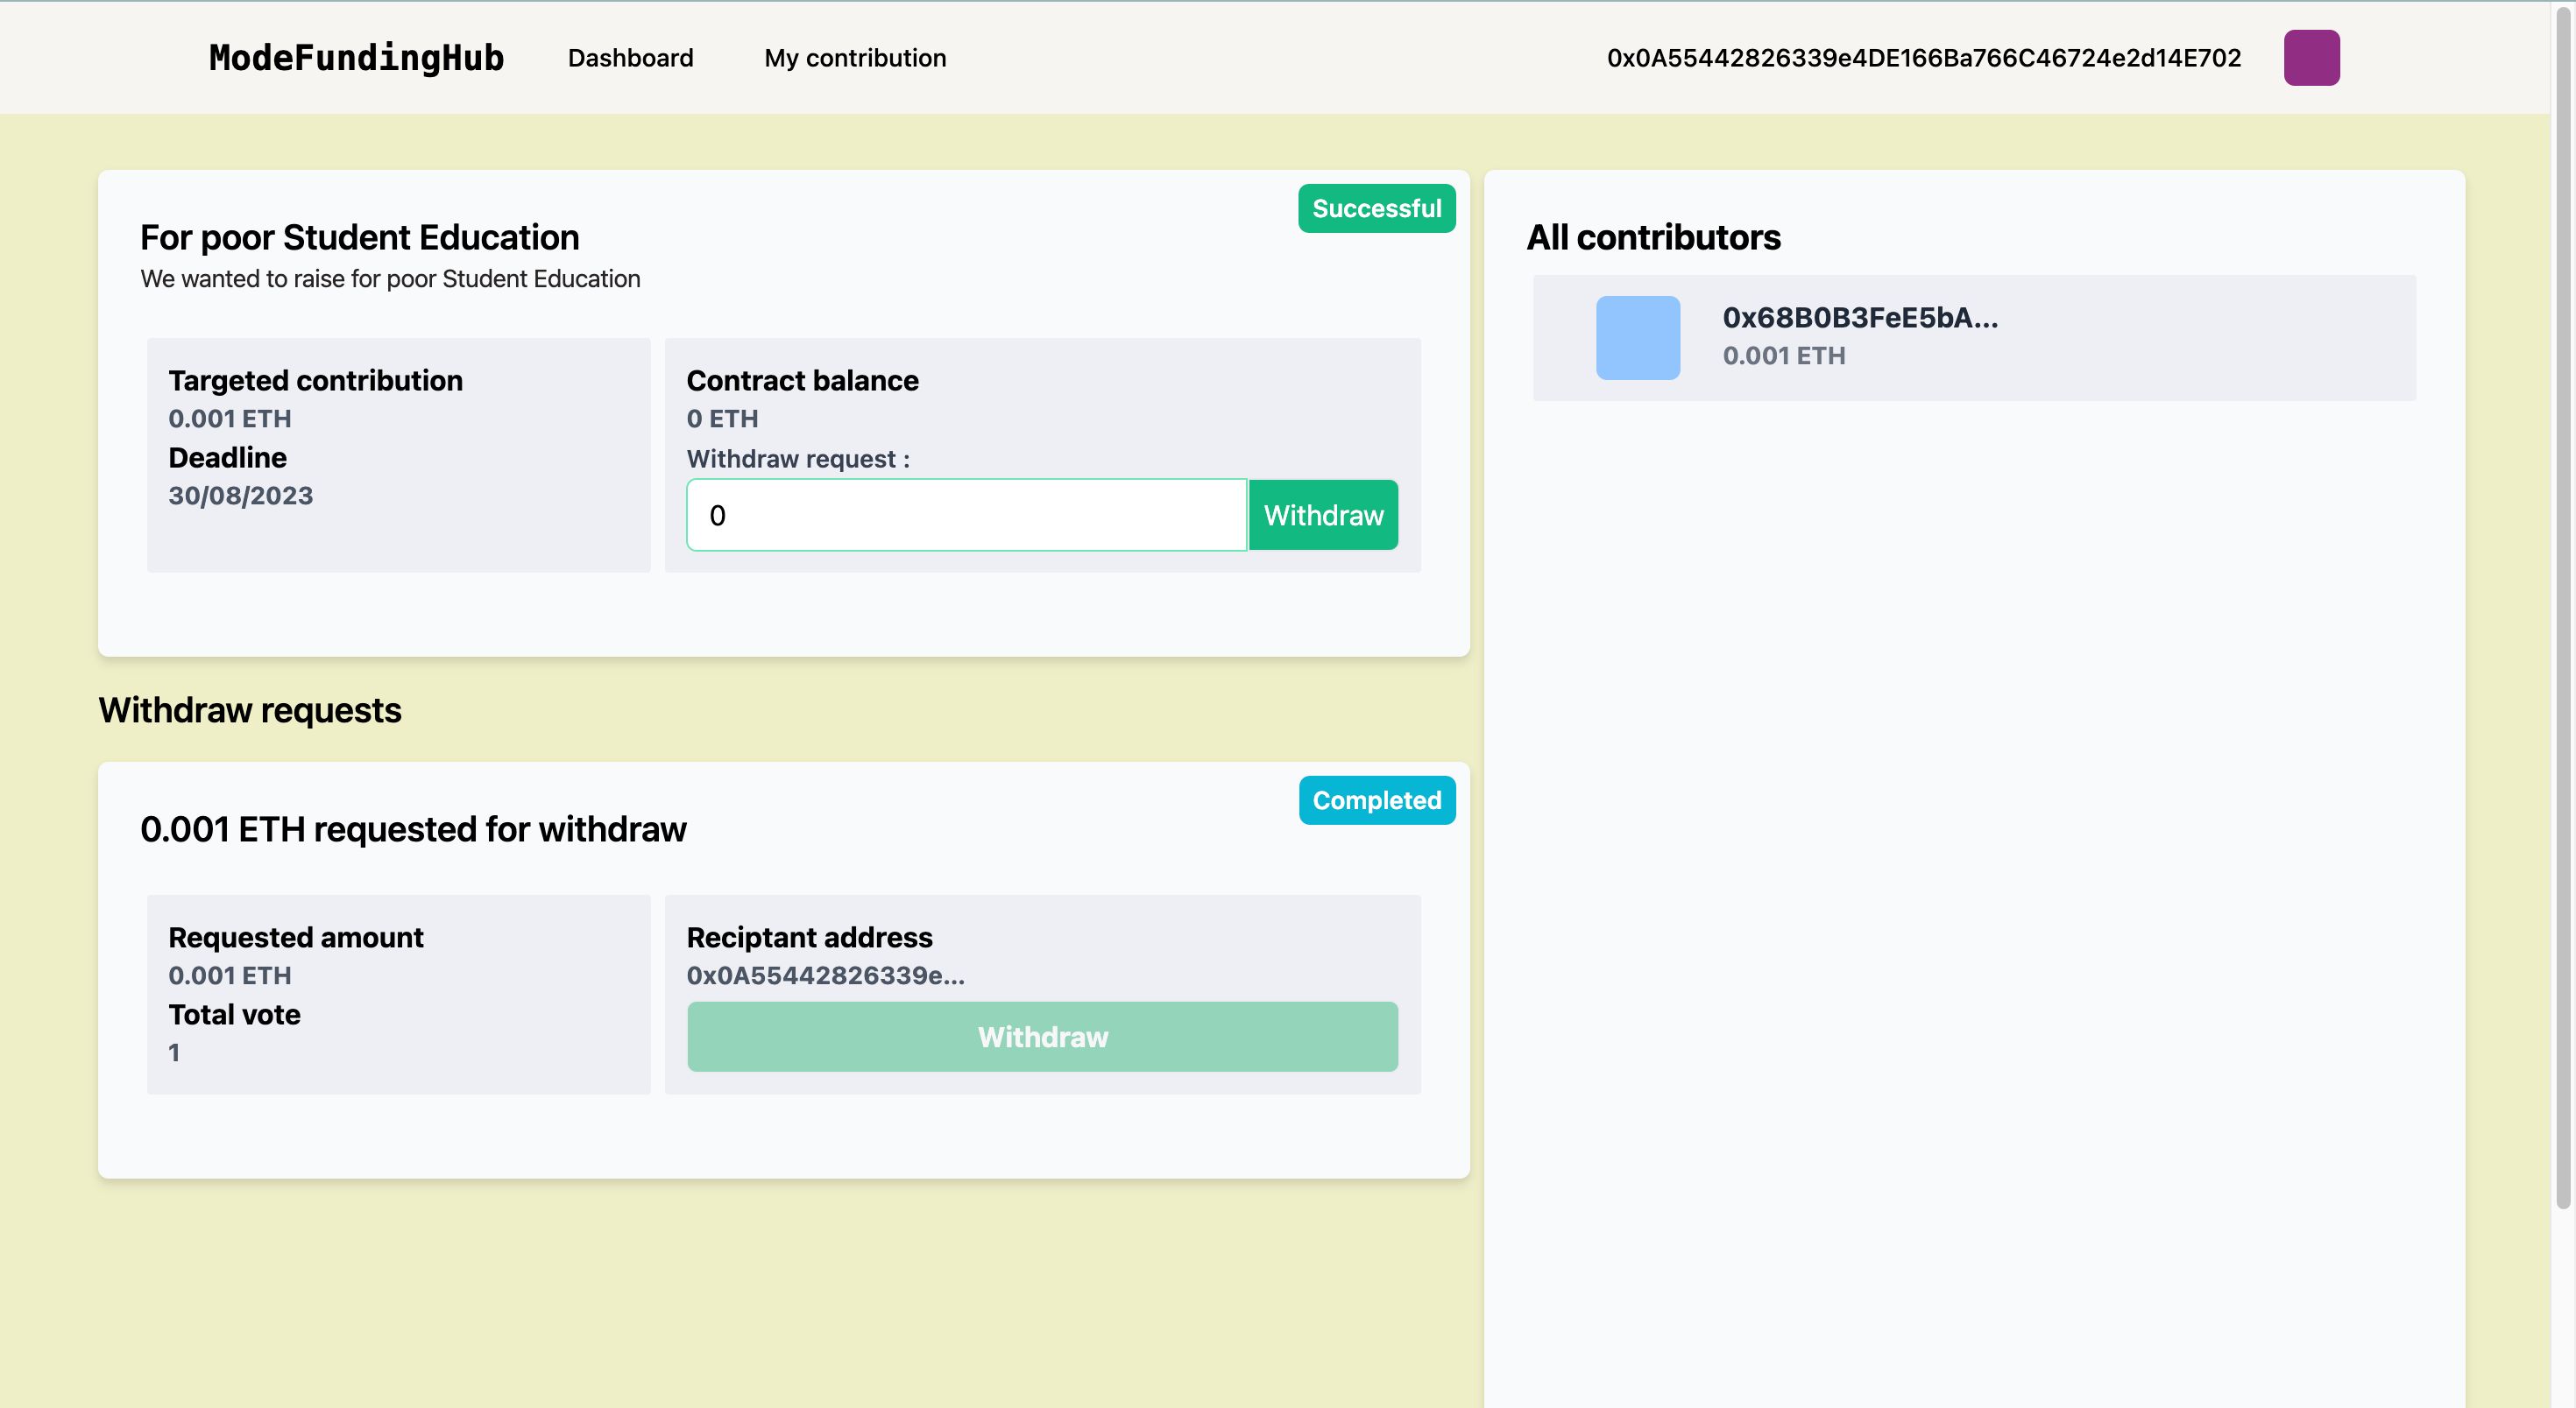Select the For poor Student Education title
The width and height of the screenshot is (2576, 1408).
coord(359,238)
